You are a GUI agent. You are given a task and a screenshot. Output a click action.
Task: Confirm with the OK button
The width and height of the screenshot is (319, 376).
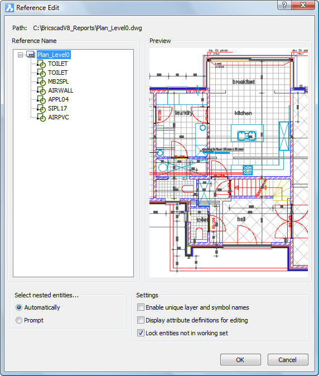[240, 360]
